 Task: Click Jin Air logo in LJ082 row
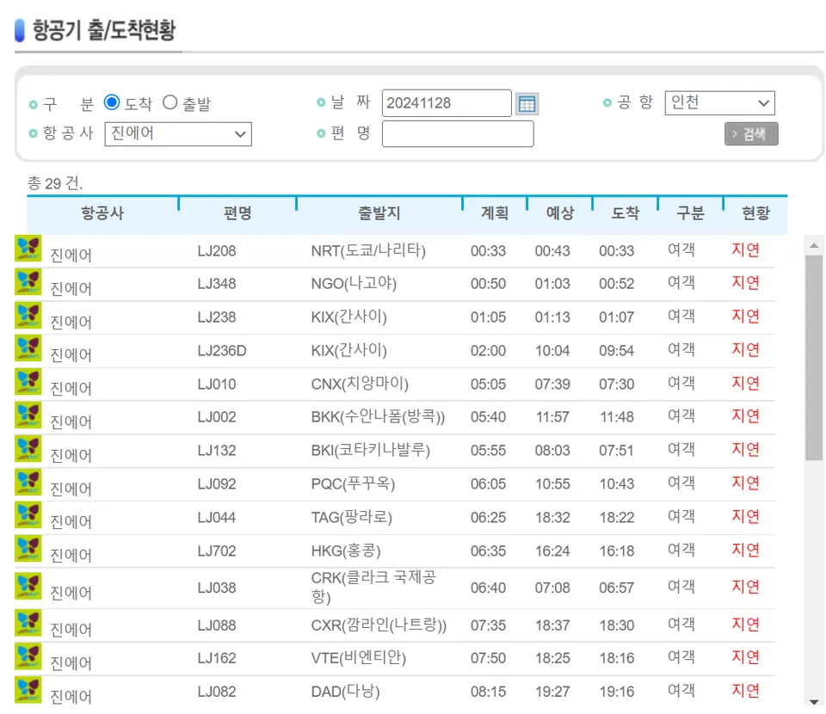click(x=28, y=690)
